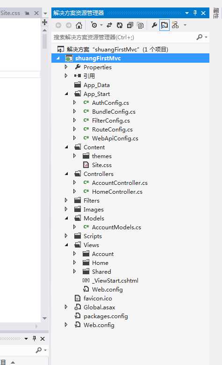Screen dimensions: 222x365
Task: Toggle the Preview Selected Items button
Action: [x=165, y=25]
